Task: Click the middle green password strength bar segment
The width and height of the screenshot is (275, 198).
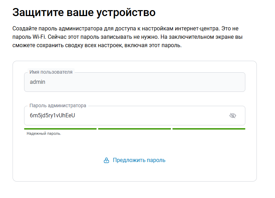Action: point(134,129)
